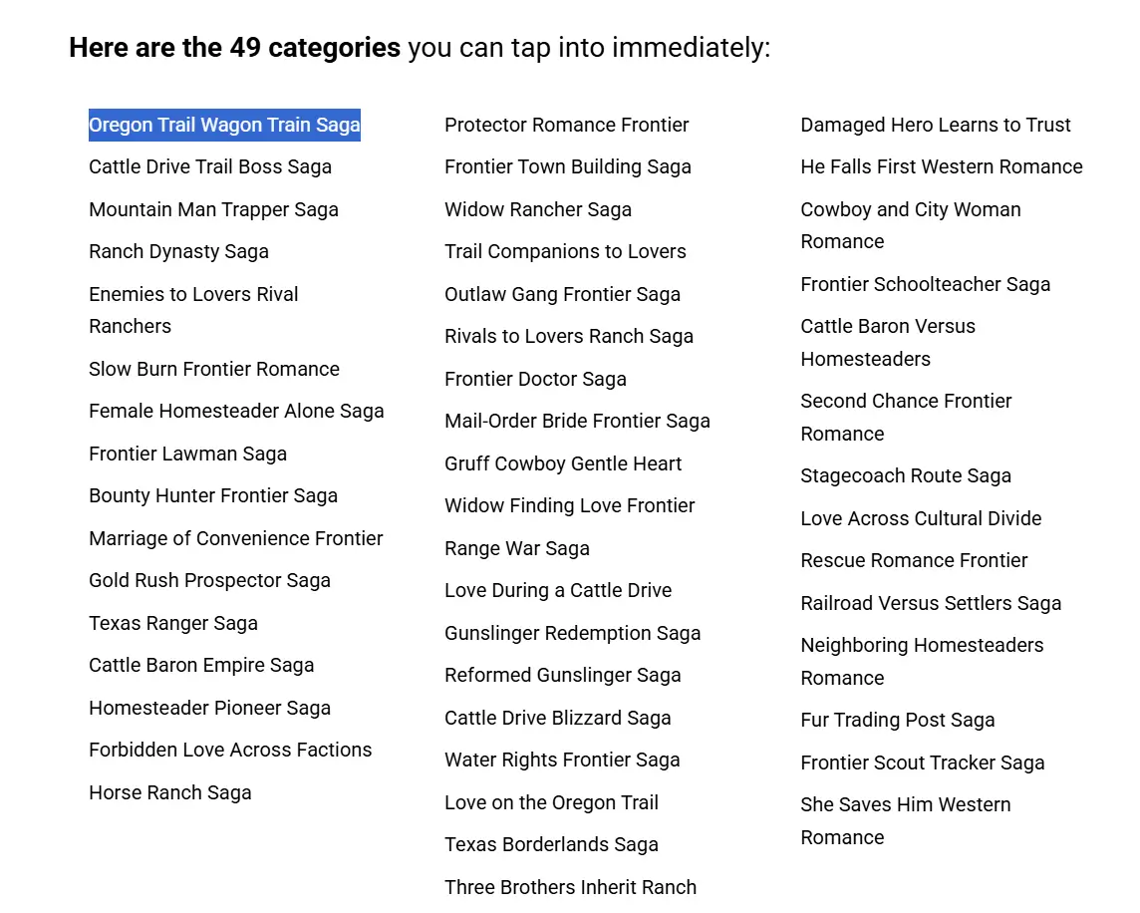Click Protector Romance Frontier

tap(566, 126)
